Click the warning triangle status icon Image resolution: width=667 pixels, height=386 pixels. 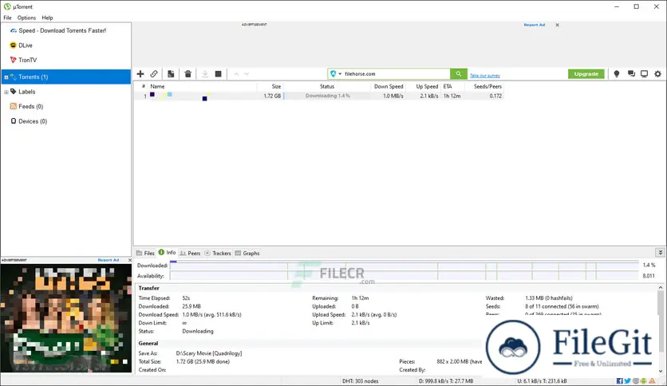(x=652, y=381)
